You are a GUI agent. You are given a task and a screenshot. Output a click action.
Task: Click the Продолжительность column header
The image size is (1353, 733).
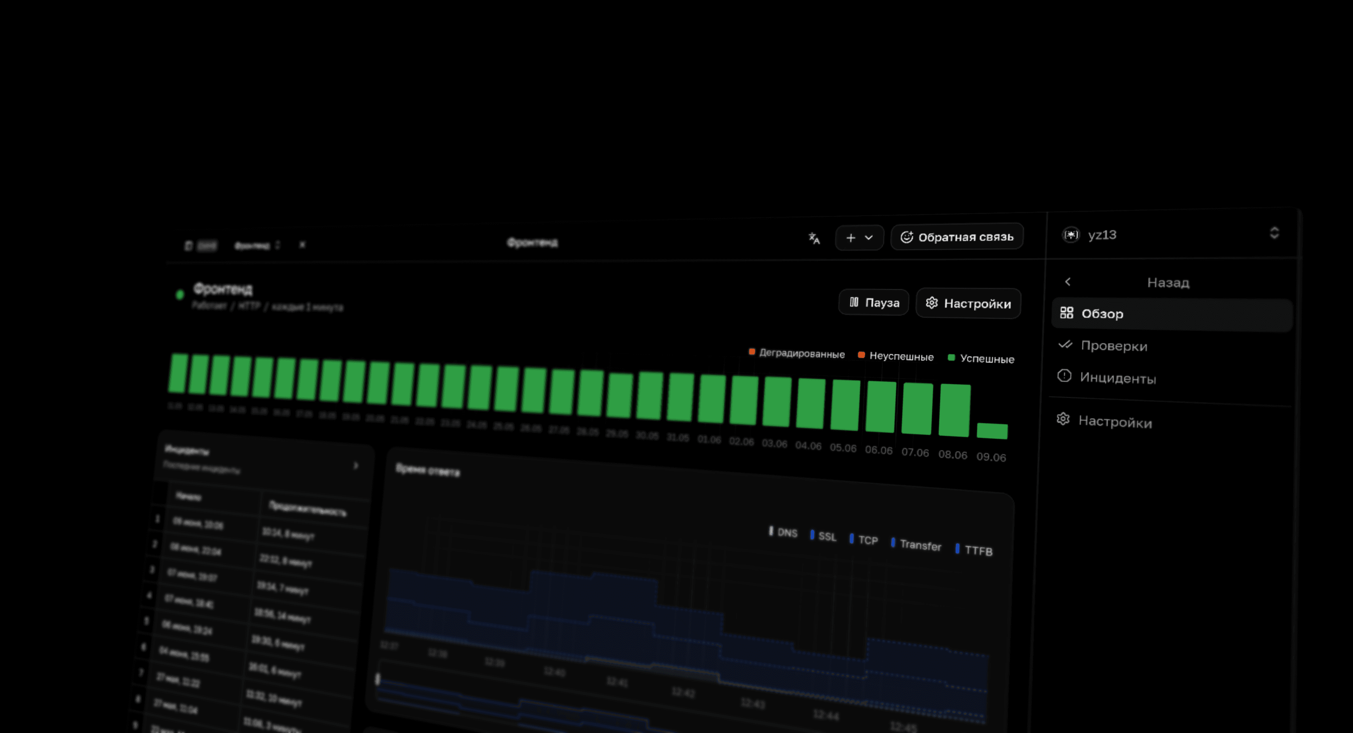click(308, 508)
